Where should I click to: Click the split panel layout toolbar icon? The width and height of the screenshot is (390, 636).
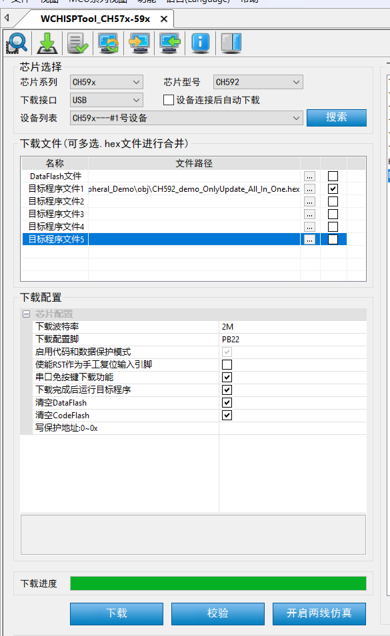[x=231, y=43]
